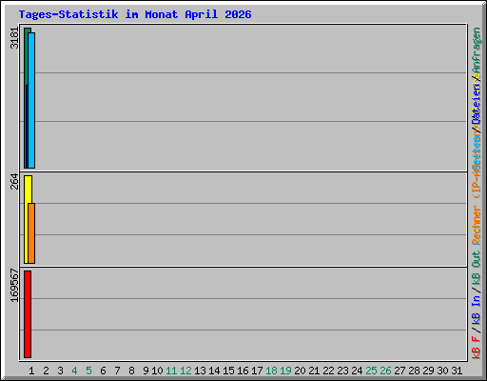This screenshot has height=381, width=487.
Task: Click day 29 on the x-axis
Action: pos(428,371)
